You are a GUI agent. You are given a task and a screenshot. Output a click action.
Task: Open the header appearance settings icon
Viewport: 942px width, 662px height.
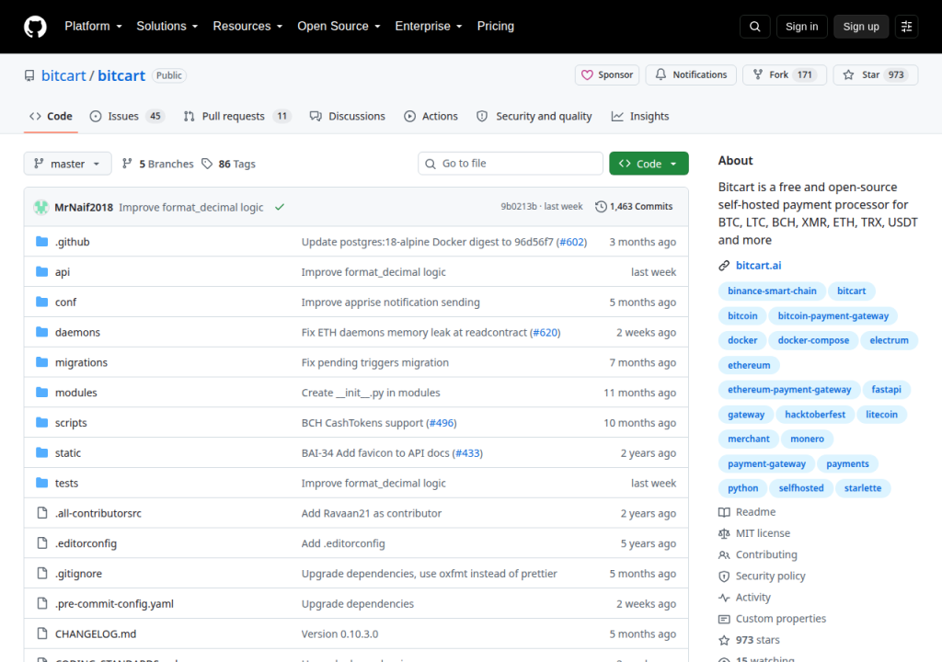[x=906, y=27]
